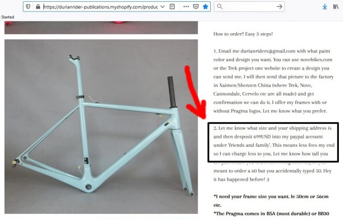Image resolution: width=343 pixels, height=219 pixels.
Task: Click the partially visible top product image
Action: [x=101, y=28]
